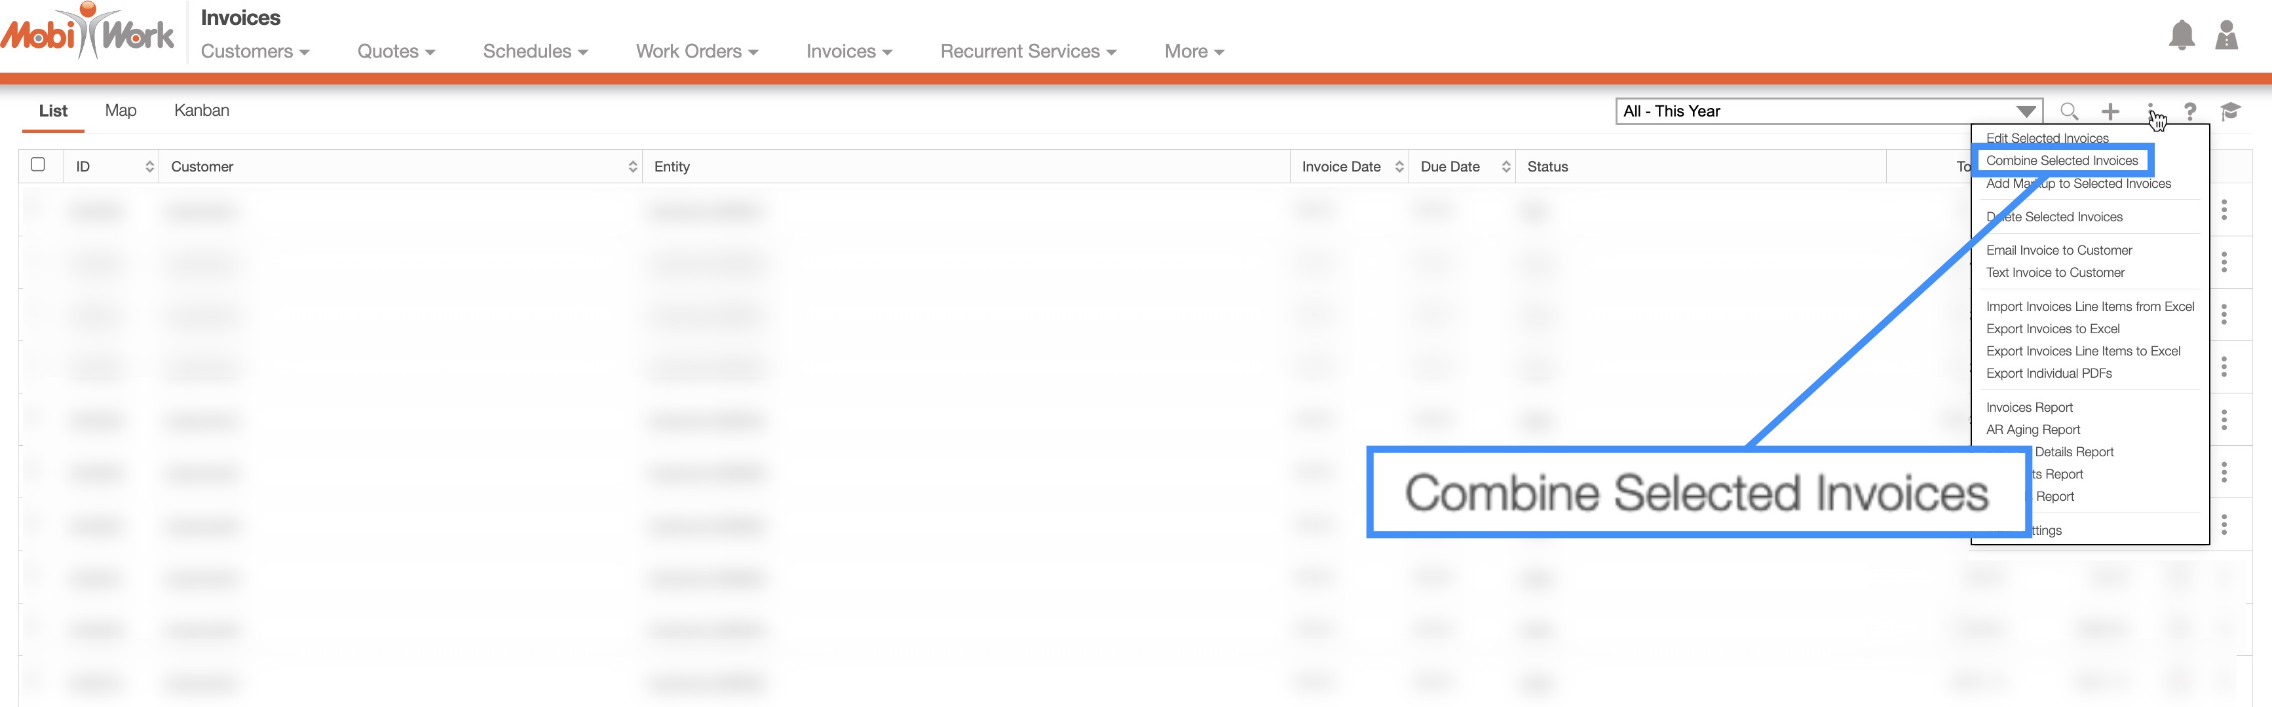The width and height of the screenshot is (2272, 707).
Task: Toggle the select-all invoices checkbox
Action: [38, 165]
